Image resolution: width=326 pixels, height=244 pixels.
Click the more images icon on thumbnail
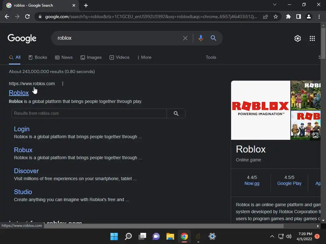tap(315, 135)
